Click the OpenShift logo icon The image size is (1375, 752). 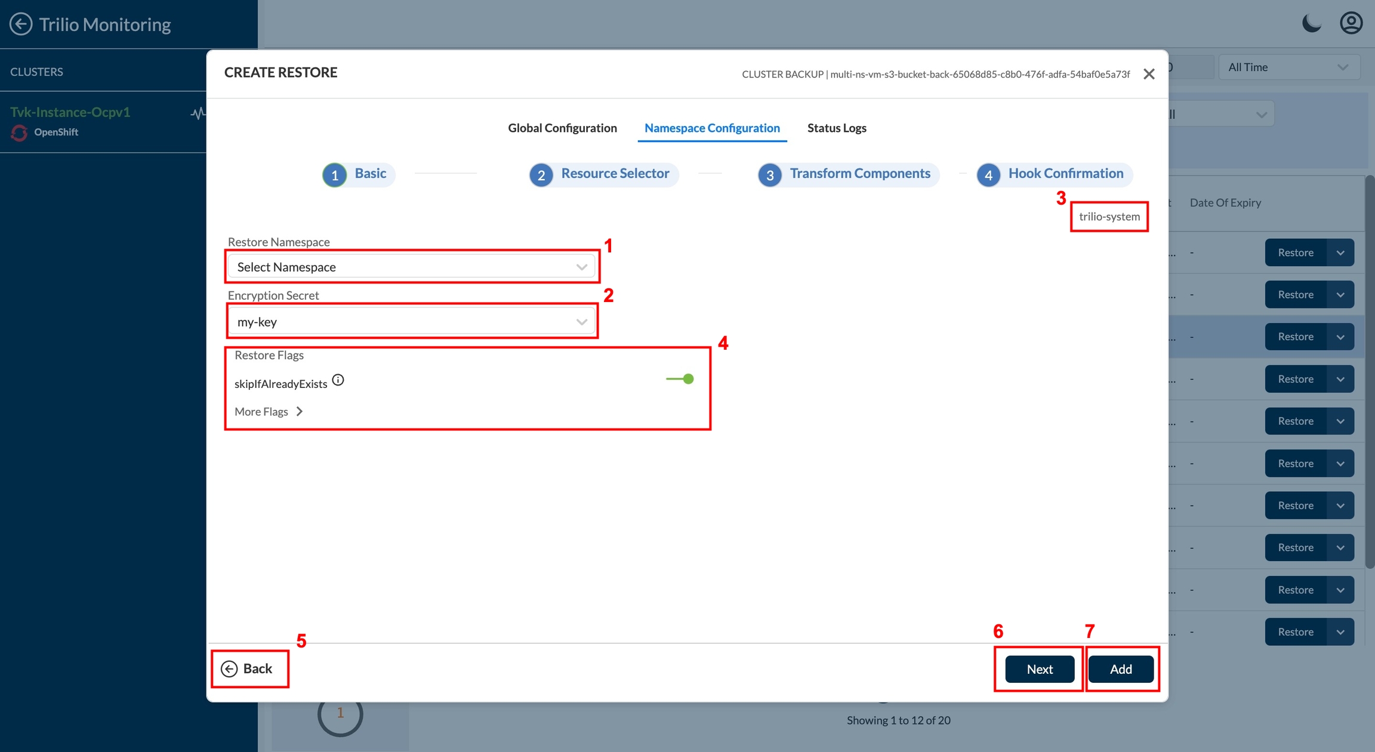point(19,132)
